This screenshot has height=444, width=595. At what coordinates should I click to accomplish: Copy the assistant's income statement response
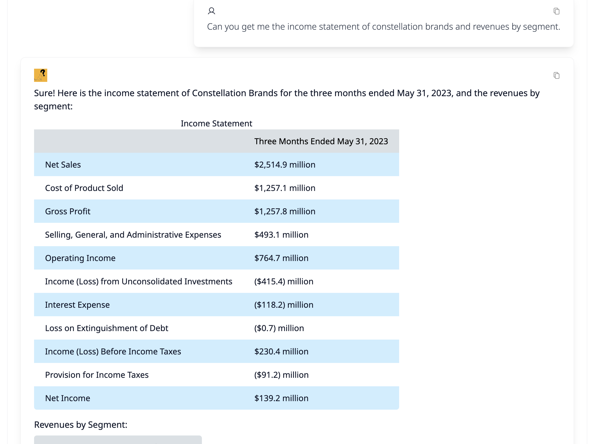click(x=556, y=76)
